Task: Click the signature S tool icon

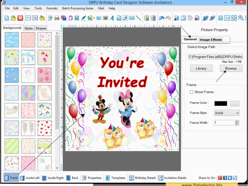Action: click(125, 18)
